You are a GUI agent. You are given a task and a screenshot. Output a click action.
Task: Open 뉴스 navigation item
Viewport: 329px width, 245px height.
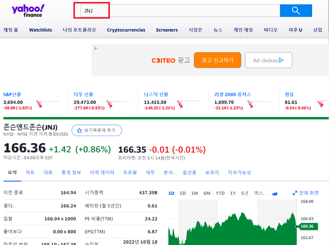coord(218,30)
